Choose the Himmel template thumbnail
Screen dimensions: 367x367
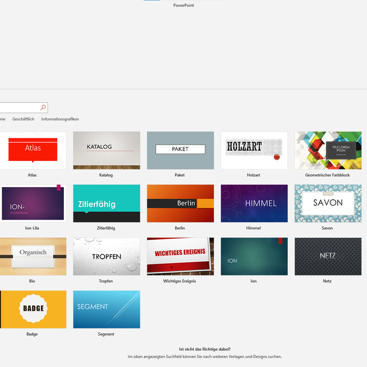pyautogui.click(x=254, y=203)
